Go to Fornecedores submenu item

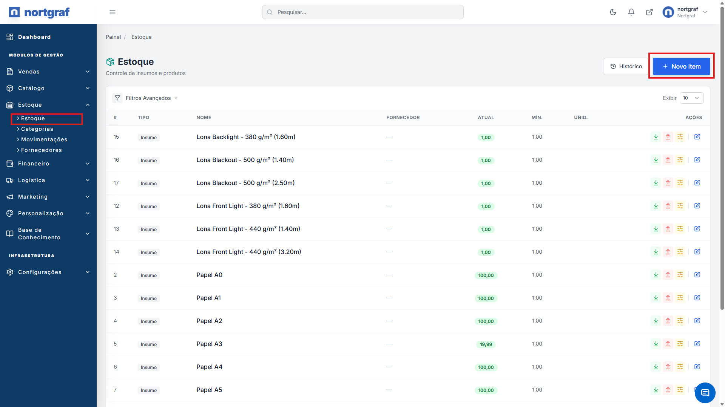[x=41, y=150]
